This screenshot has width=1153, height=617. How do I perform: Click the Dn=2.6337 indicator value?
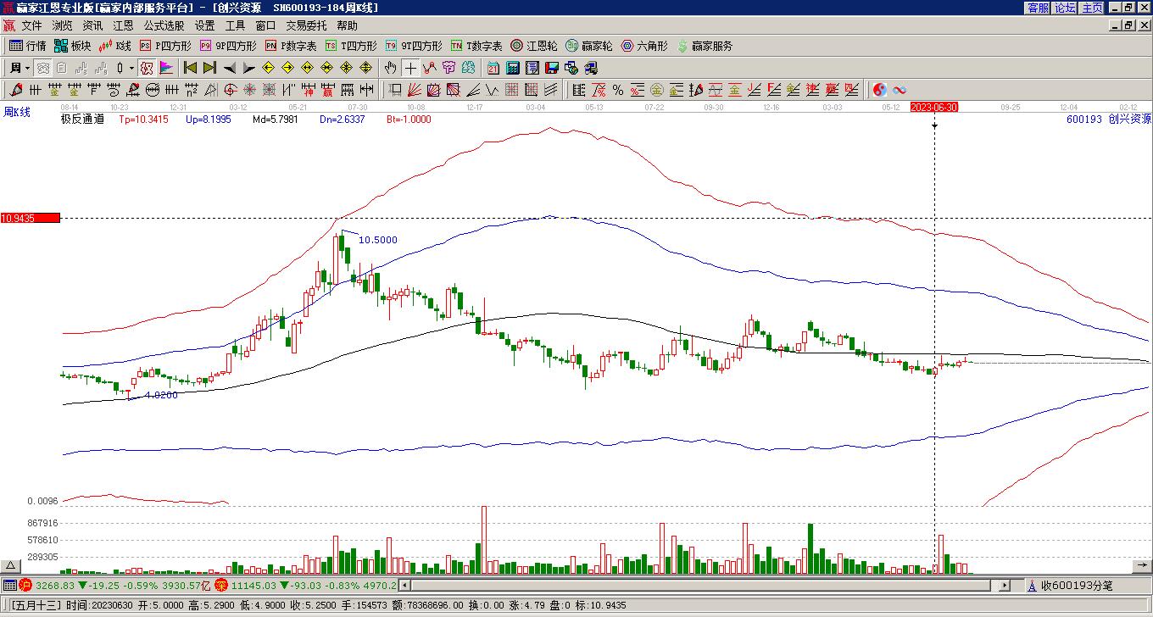coord(343,120)
